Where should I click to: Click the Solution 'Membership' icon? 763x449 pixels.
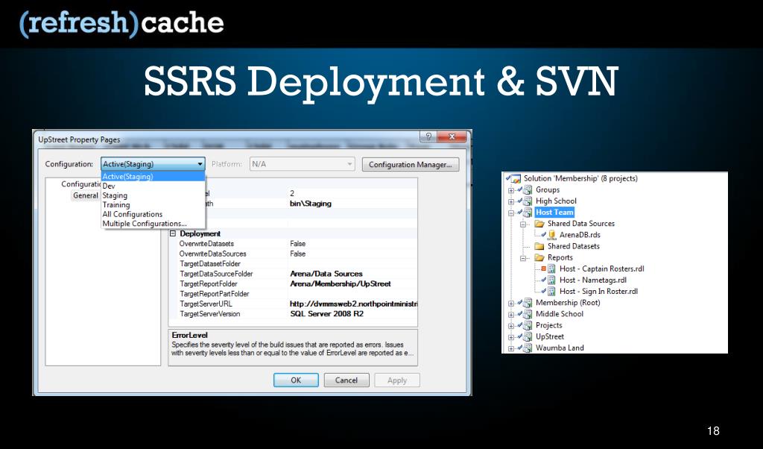pyautogui.click(x=514, y=179)
